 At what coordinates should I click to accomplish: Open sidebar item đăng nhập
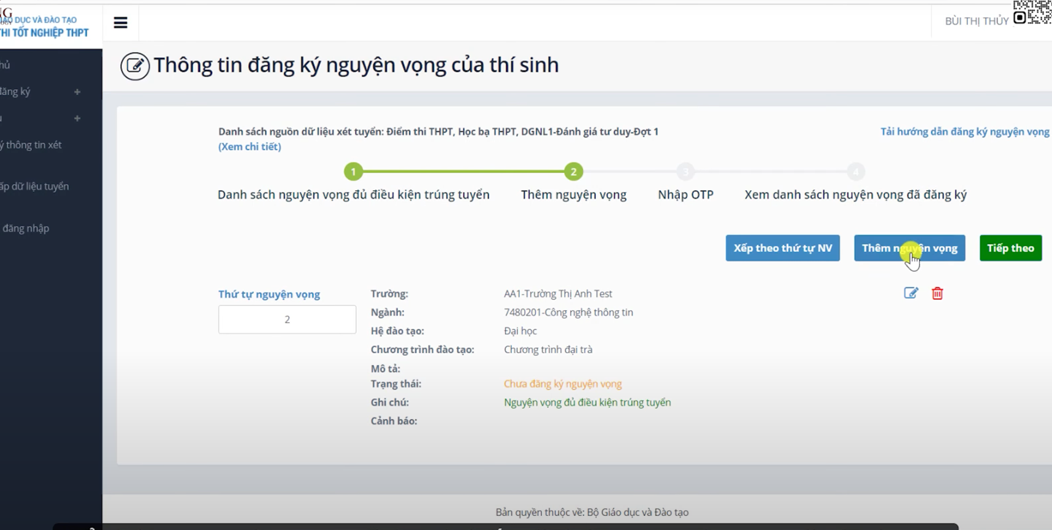pos(25,228)
